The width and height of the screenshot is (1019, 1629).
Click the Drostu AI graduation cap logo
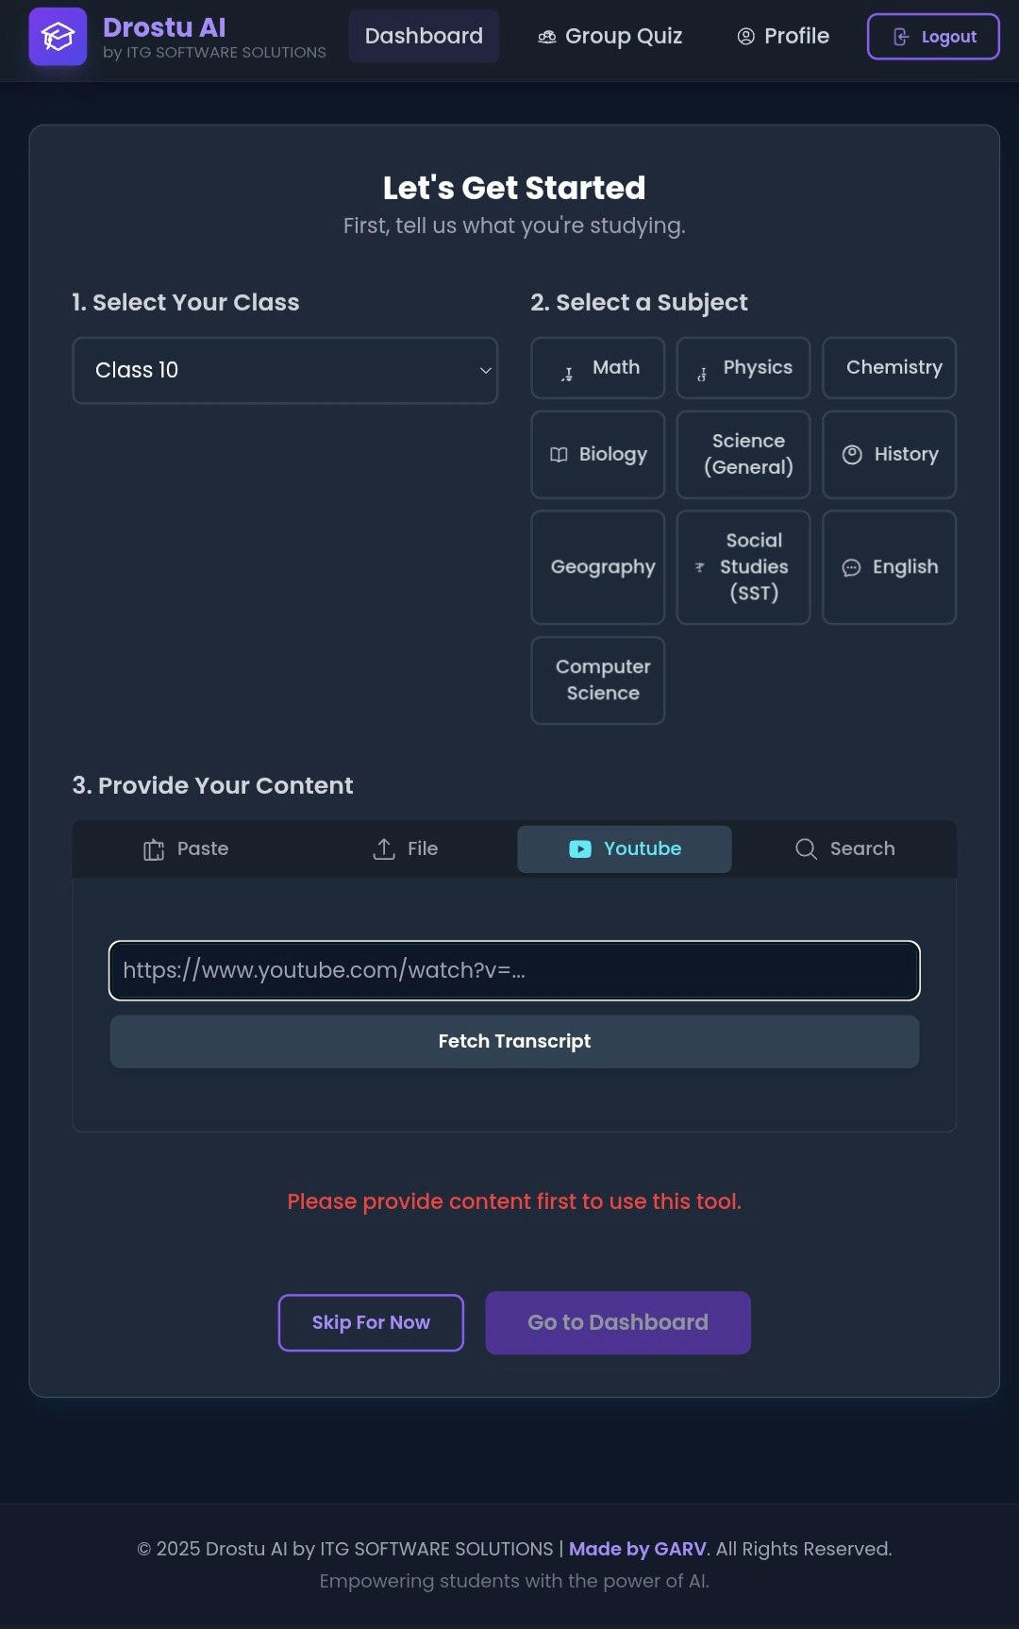pos(58,37)
